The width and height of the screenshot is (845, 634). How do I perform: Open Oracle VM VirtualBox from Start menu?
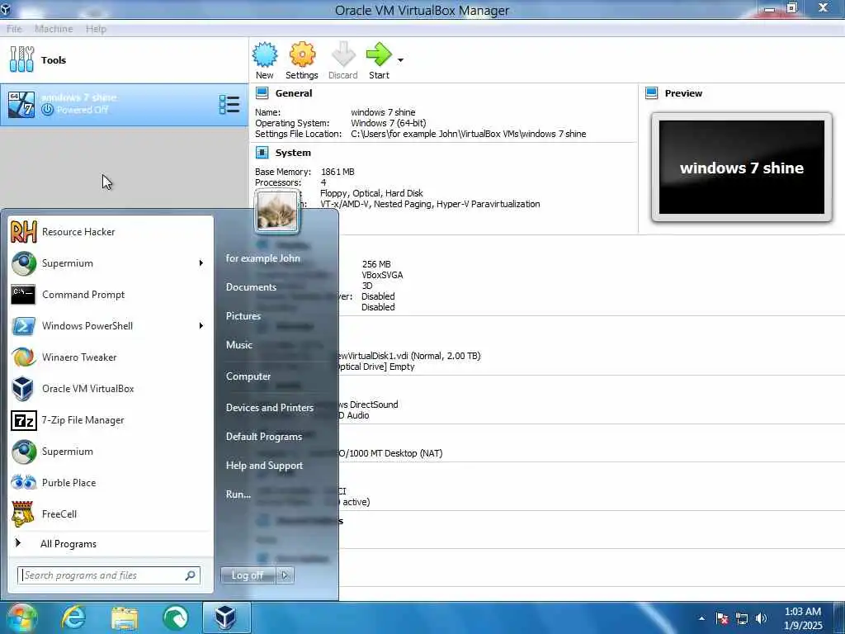[111, 388]
